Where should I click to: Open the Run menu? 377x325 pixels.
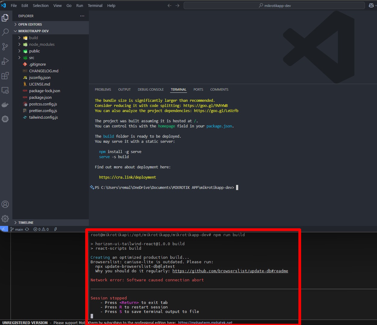[x=79, y=5]
